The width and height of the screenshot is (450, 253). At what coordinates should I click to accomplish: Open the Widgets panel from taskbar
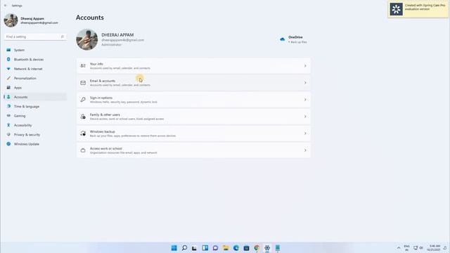(205, 248)
